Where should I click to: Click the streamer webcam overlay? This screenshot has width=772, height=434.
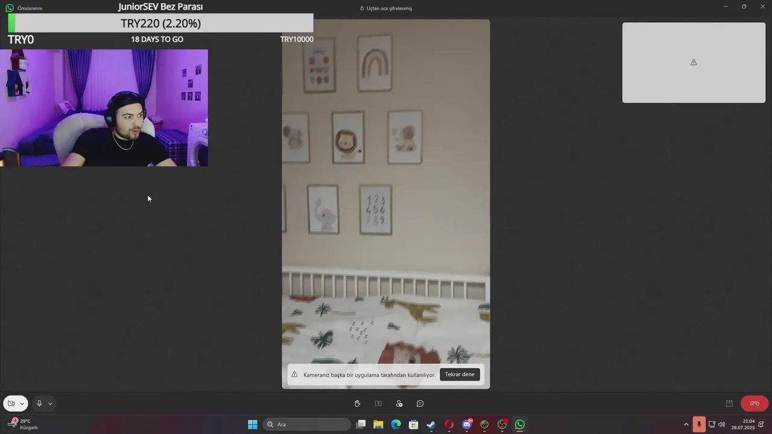pyautogui.click(x=104, y=108)
